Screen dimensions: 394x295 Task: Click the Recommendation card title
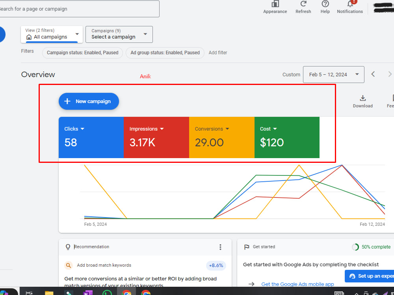point(91,247)
